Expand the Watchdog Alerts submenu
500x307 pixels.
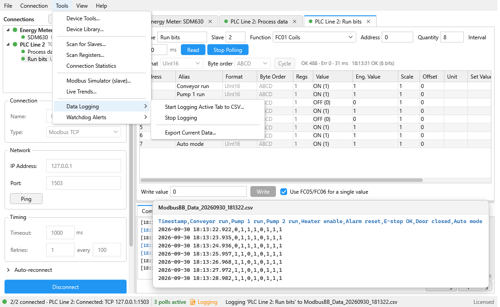tap(101, 117)
